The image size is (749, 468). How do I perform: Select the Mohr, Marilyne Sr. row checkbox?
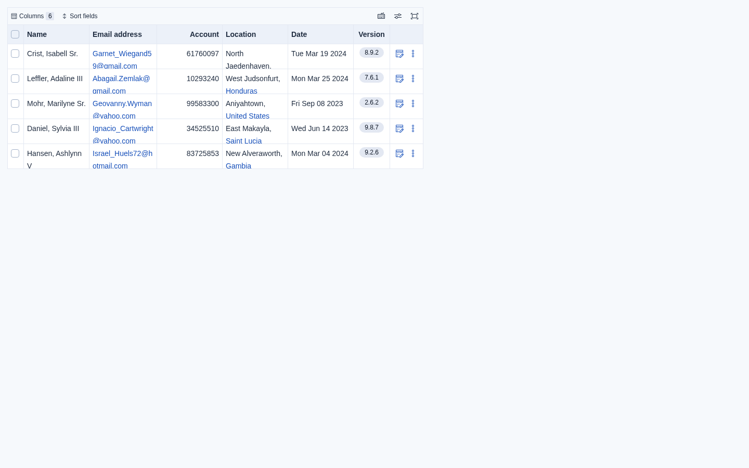click(15, 103)
